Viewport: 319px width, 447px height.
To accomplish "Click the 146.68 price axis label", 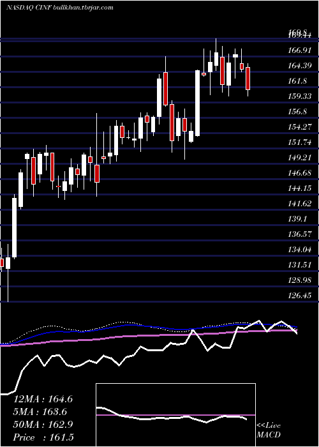I will tap(300, 173).
